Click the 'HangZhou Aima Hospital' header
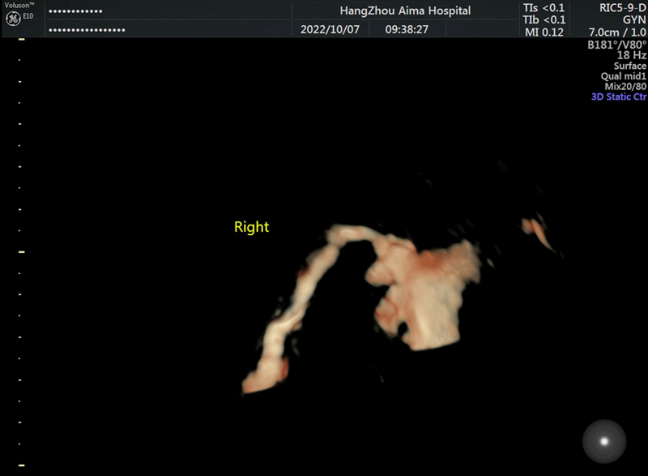Viewport: 648px width, 476px height. click(x=405, y=11)
